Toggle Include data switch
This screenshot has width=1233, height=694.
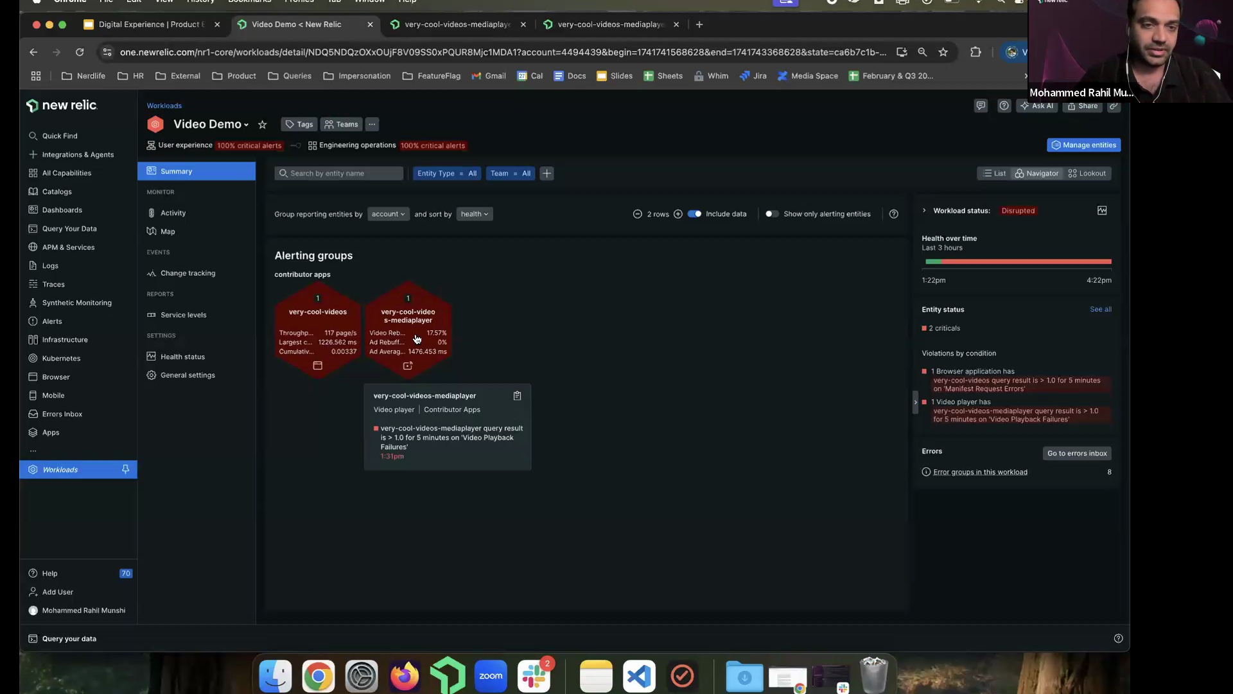click(694, 214)
